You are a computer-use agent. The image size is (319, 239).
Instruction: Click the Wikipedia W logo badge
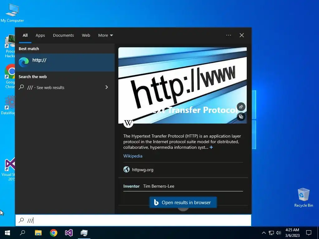point(128,123)
